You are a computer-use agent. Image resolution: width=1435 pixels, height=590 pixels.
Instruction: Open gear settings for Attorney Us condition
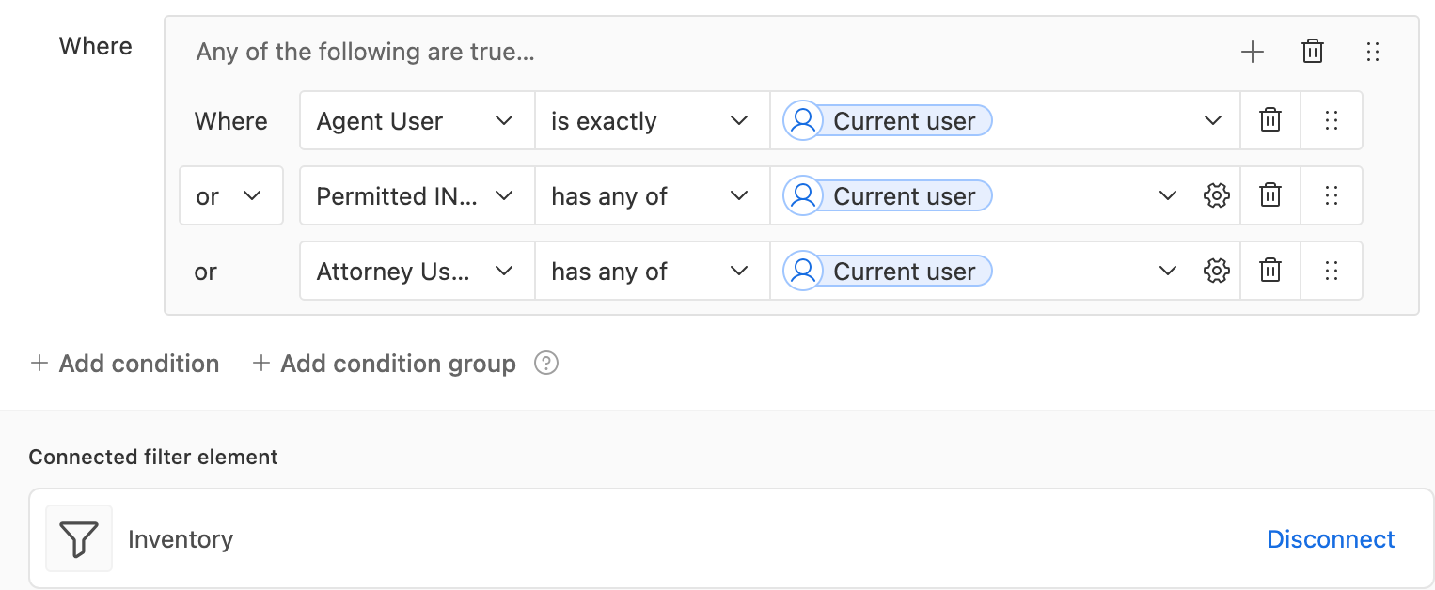[1217, 271]
